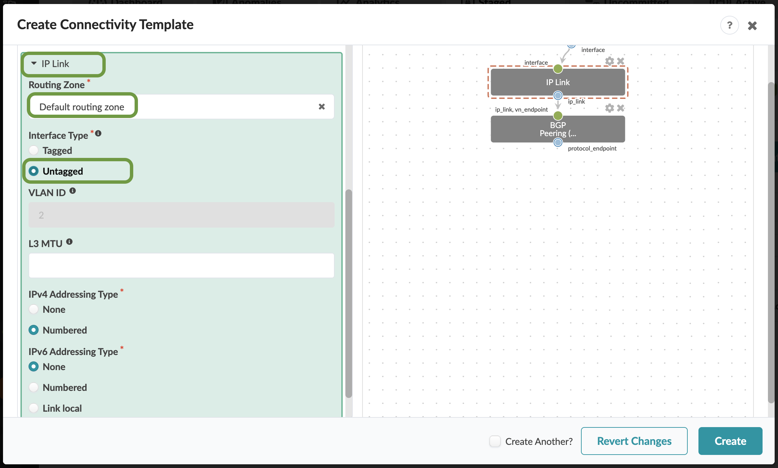The width and height of the screenshot is (778, 468).
Task: Open the Routing Zone dropdown
Action: click(x=181, y=107)
